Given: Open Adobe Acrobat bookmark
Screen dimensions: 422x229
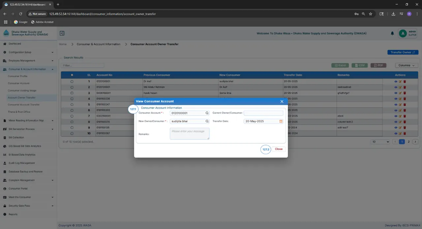Looking at the screenshot, I should point(42,22).
